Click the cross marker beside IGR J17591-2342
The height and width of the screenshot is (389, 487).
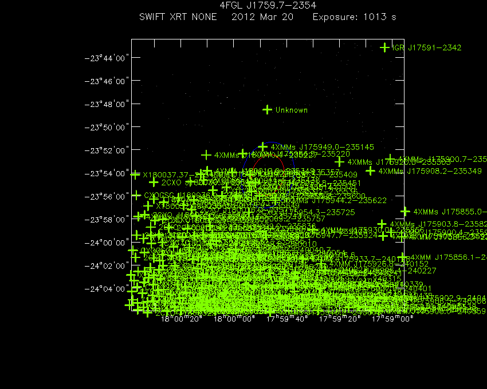pos(384,47)
